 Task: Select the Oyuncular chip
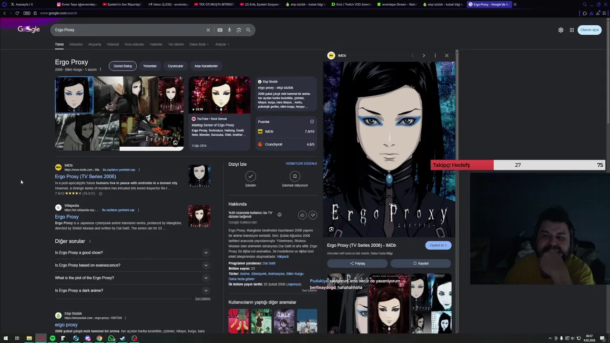(175, 66)
